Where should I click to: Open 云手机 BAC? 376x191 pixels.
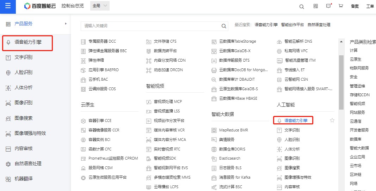tap(98, 79)
